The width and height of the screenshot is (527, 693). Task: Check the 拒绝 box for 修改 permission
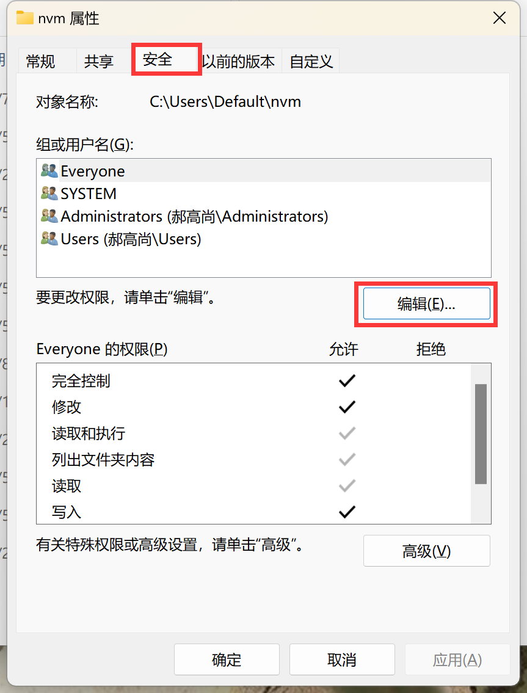(x=431, y=407)
